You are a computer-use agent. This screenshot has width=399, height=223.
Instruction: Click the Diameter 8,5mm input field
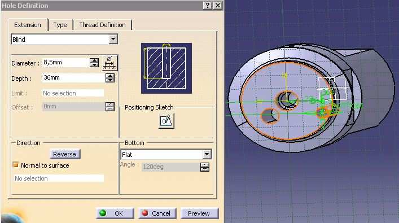tap(65, 63)
